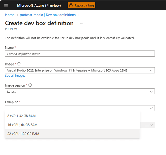Navigate to podcast-media Dev box definitions breadcrumb

48,15
